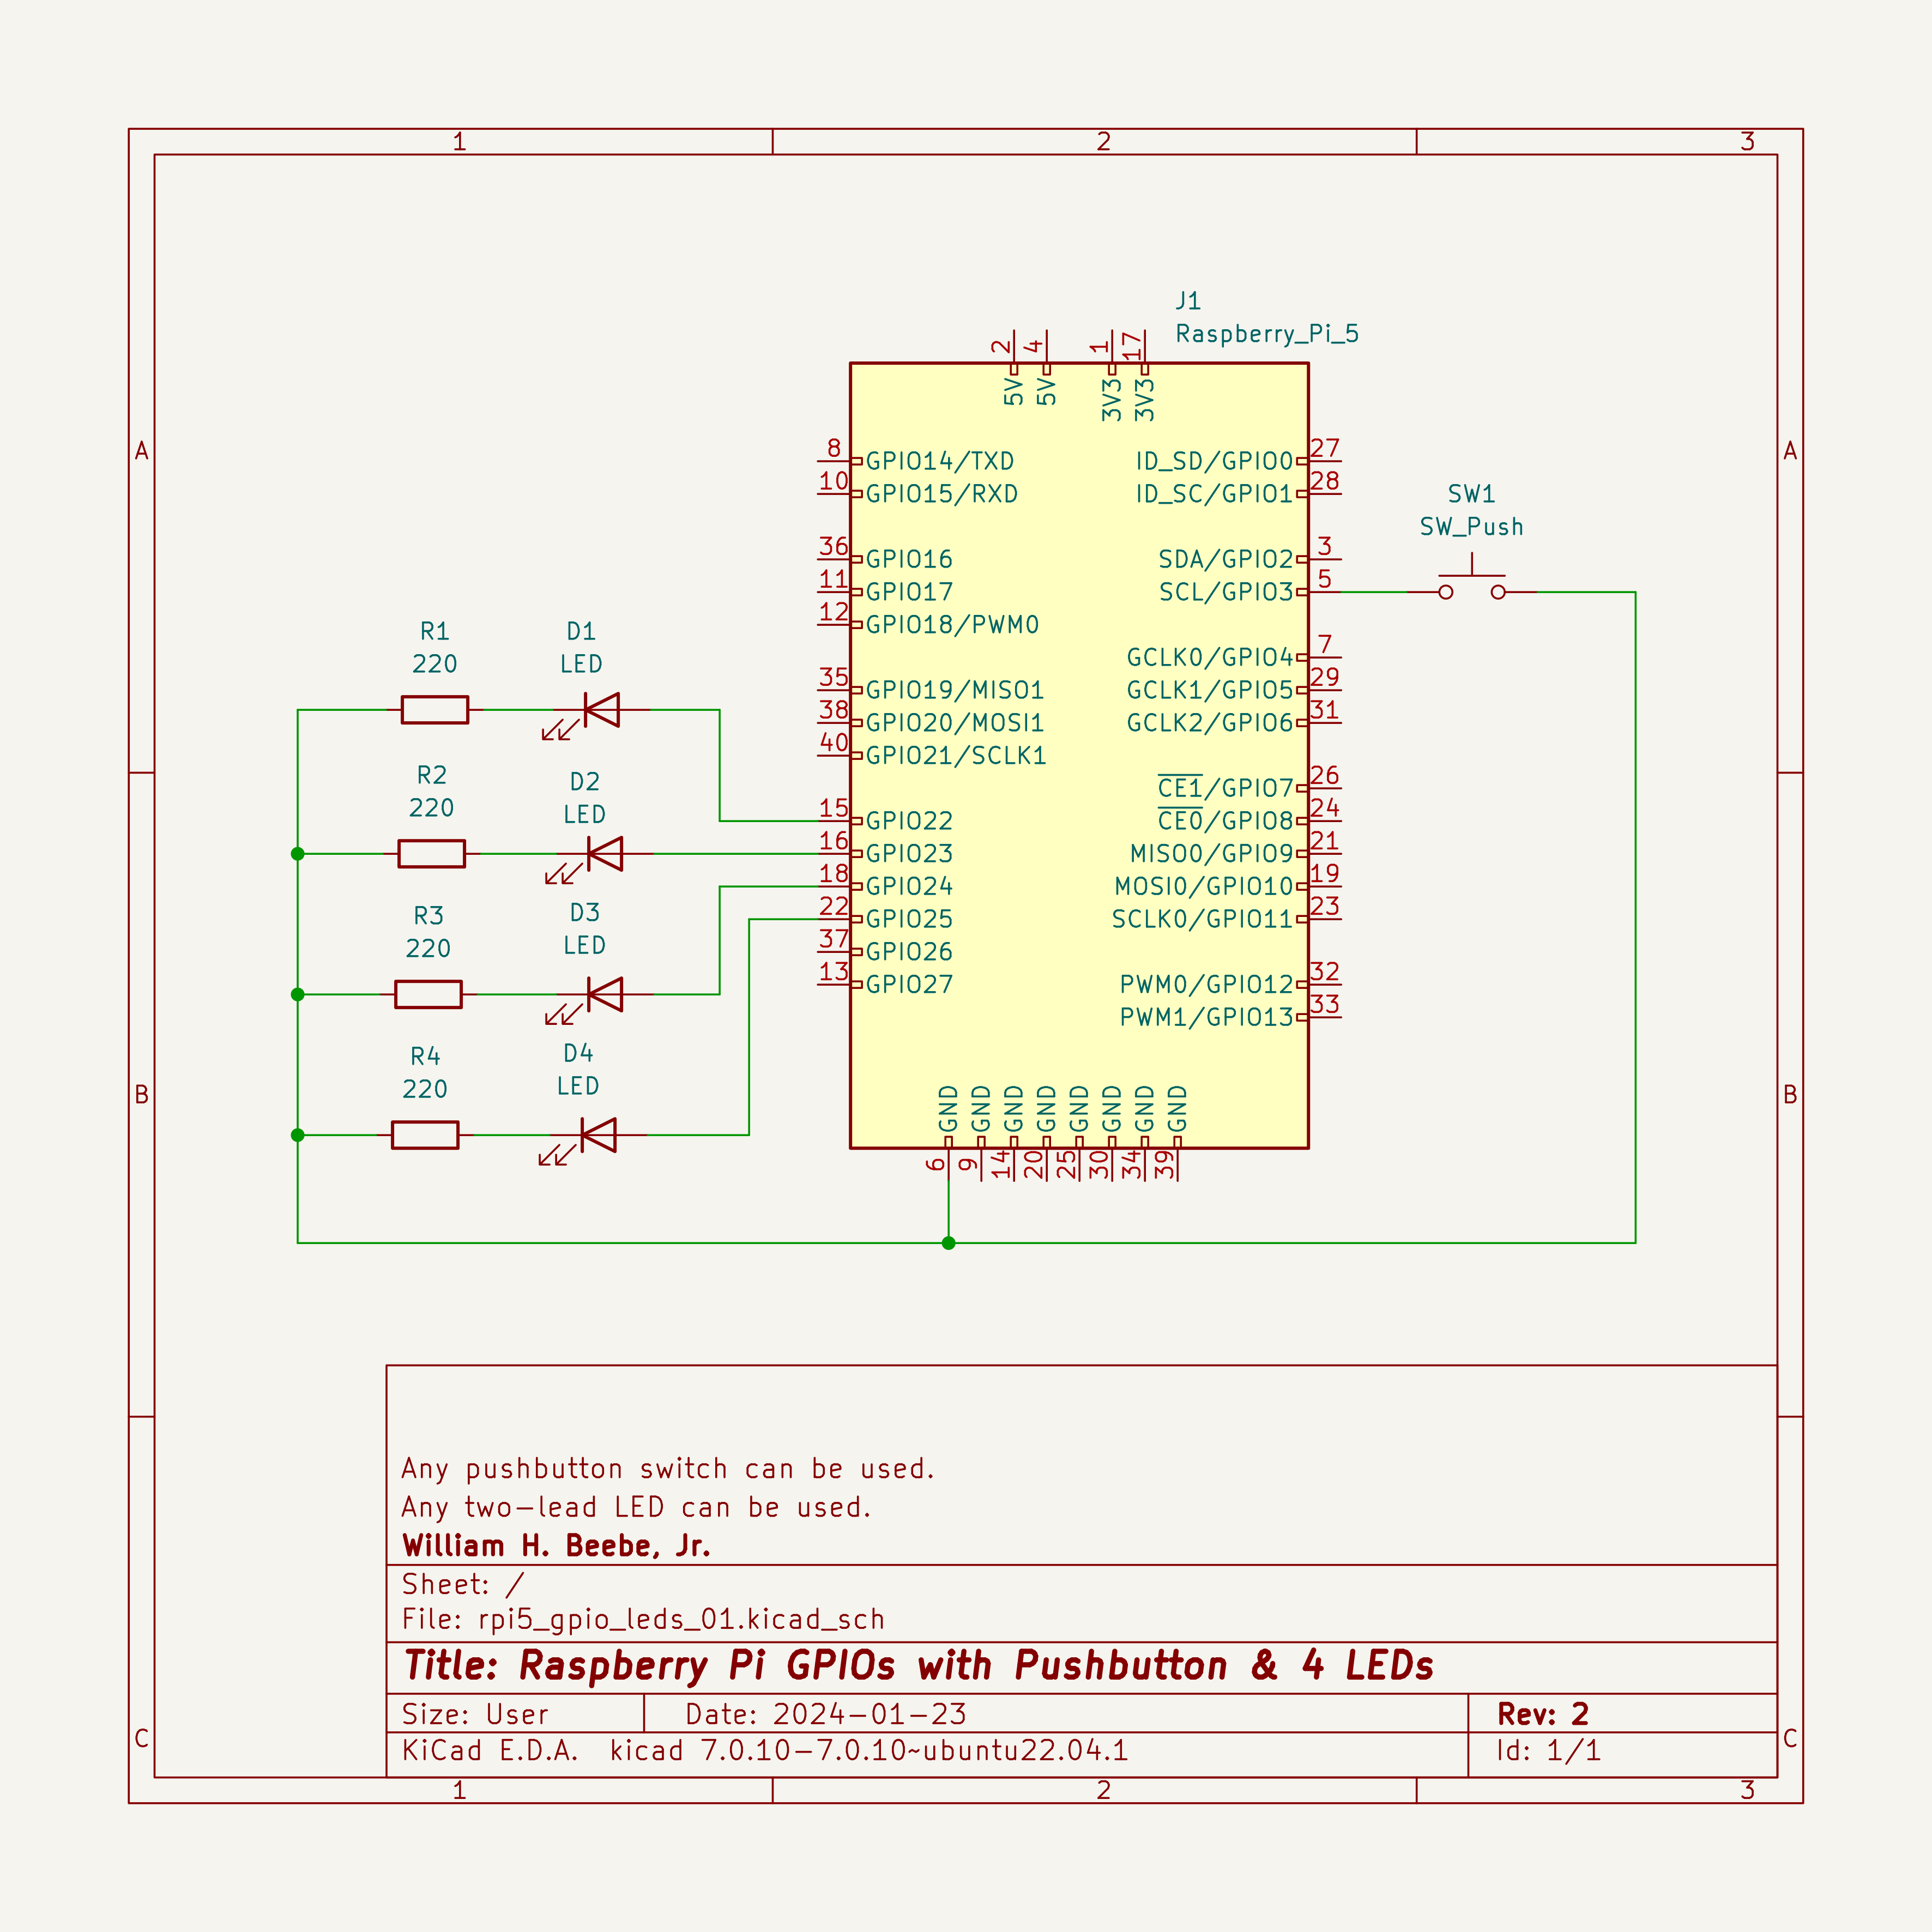Click the GPIO22 pin label
This screenshot has width=1932, height=1932.
[x=909, y=821]
